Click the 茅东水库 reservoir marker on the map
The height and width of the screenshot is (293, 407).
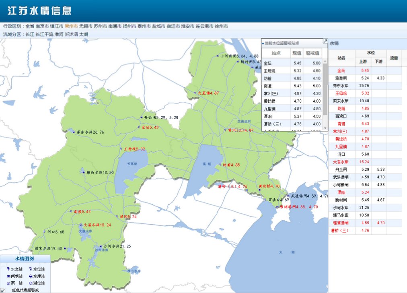tap(74, 132)
